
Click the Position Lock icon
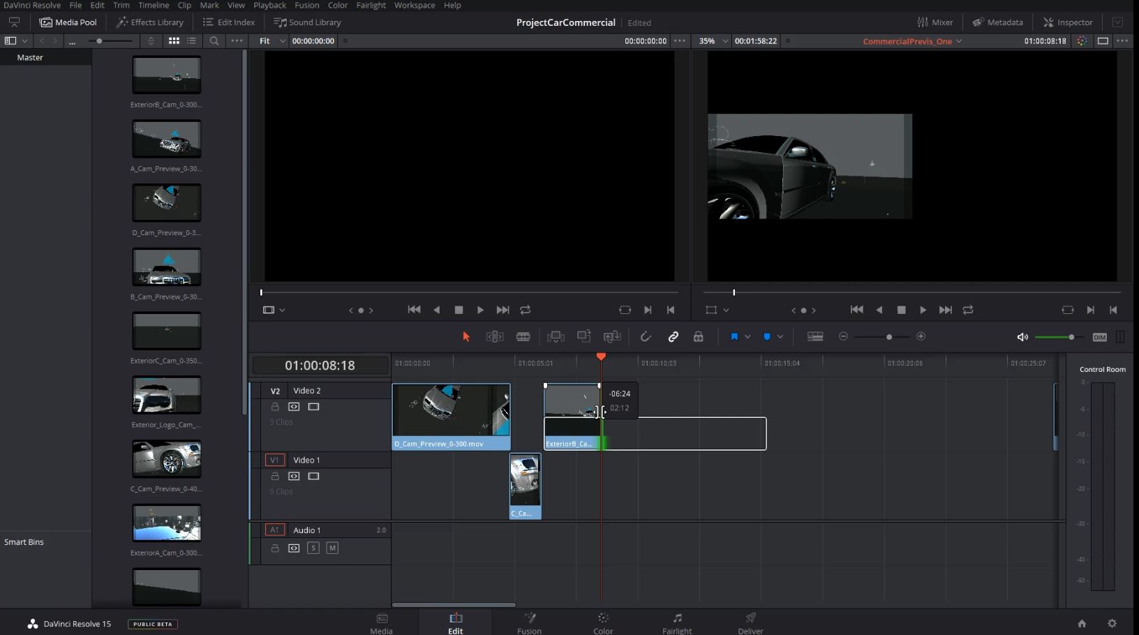pyautogui.click(x=698, y=337)
